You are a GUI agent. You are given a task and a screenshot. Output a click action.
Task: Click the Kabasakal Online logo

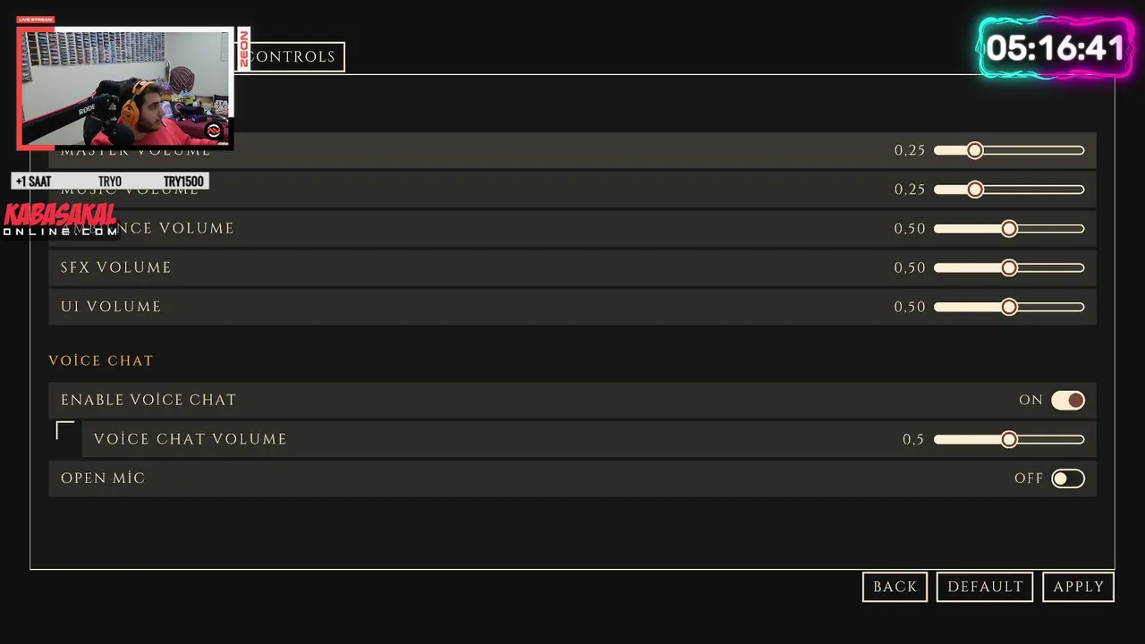[x=60, y=220]
